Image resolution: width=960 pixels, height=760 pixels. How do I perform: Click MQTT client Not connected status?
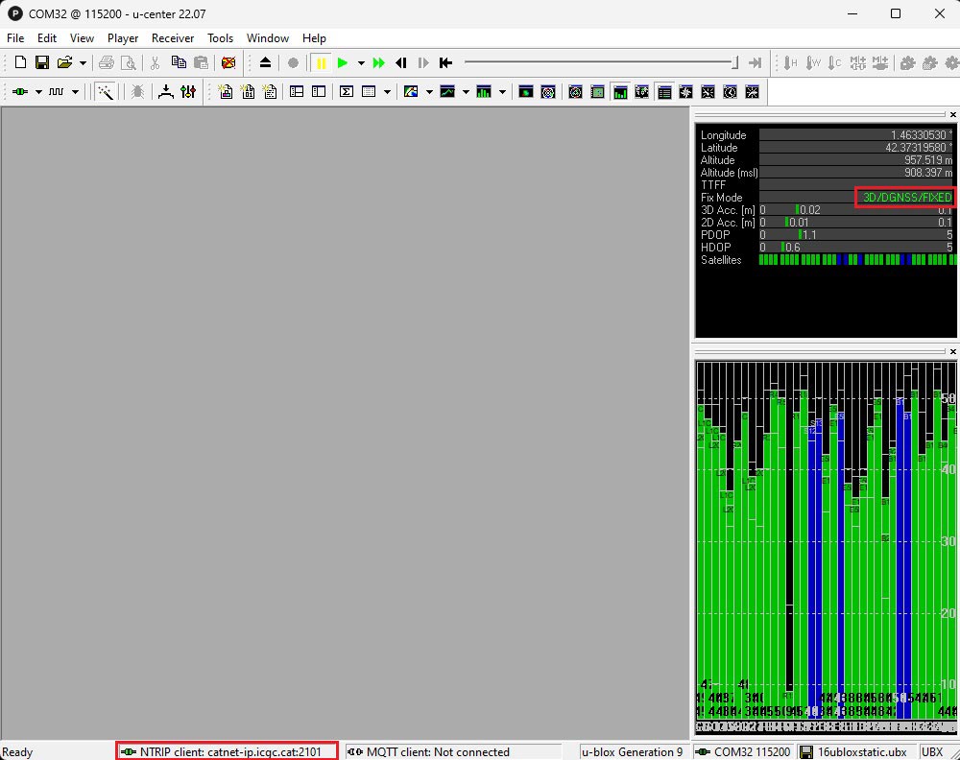[x=453, y=751]
